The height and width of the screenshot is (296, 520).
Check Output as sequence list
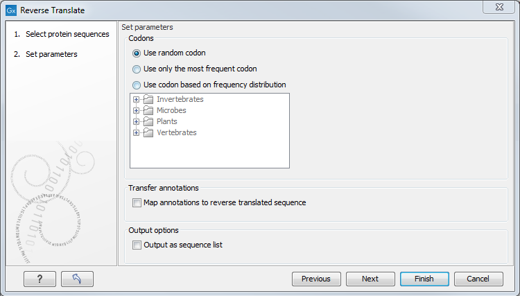point(137,245)
